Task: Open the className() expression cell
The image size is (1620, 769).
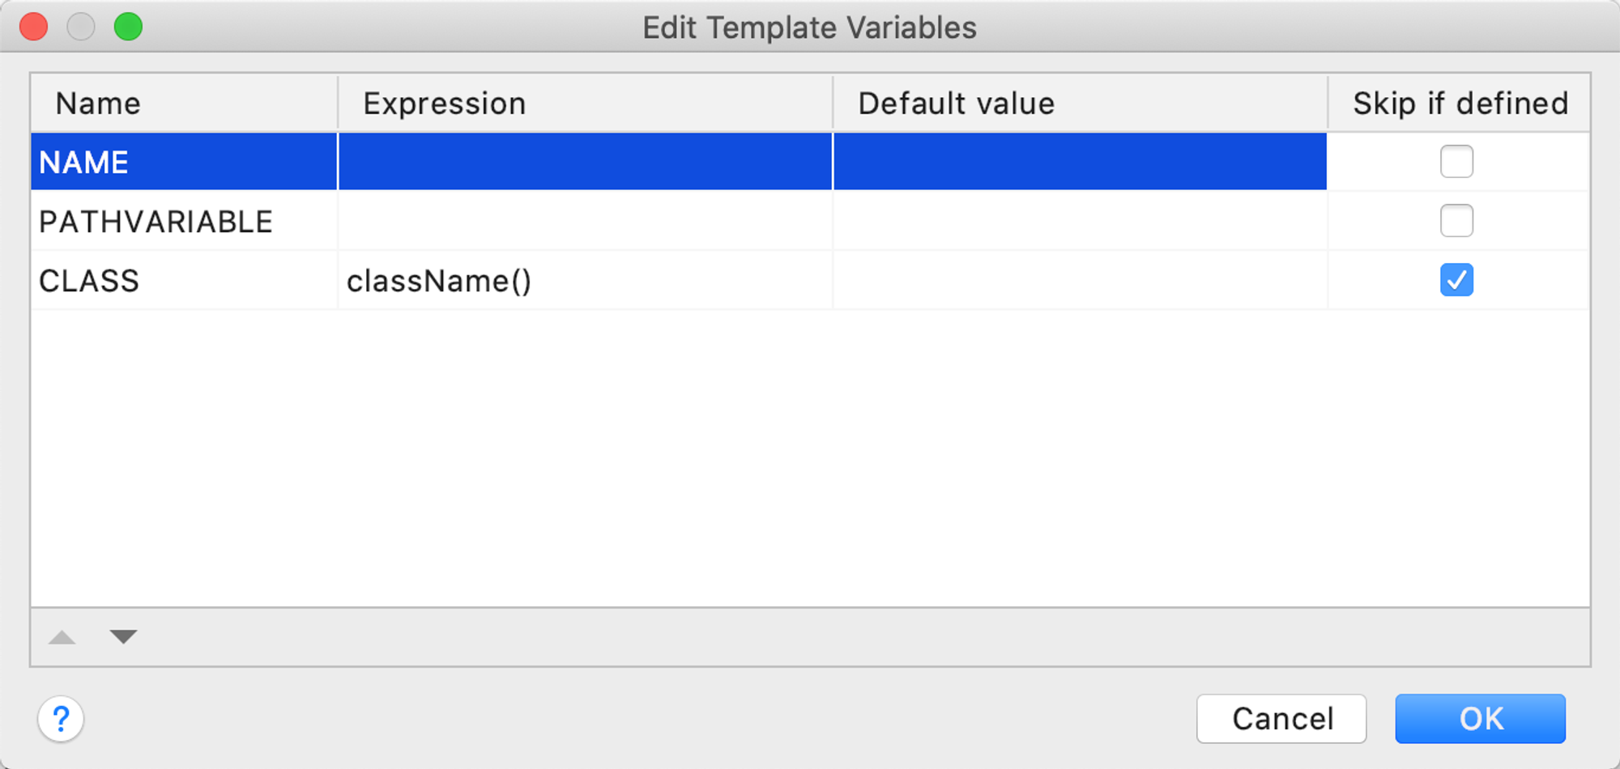Action: [x=586, y=280]
